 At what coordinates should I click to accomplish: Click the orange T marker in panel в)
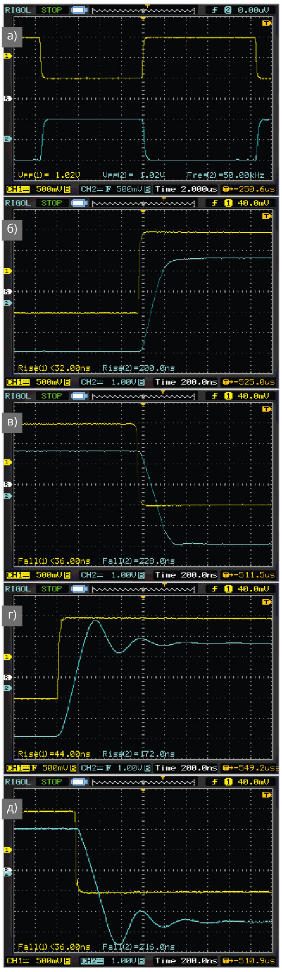(x=267, y=409)
